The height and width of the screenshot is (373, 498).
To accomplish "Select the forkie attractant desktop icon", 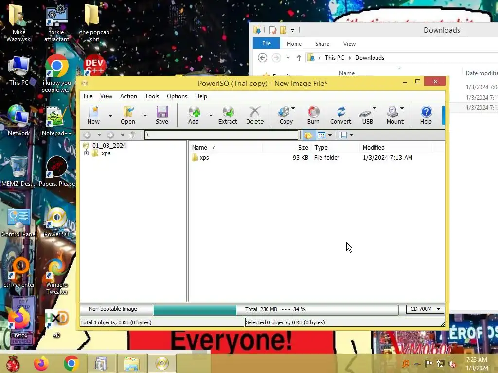I will coord(56,24).
